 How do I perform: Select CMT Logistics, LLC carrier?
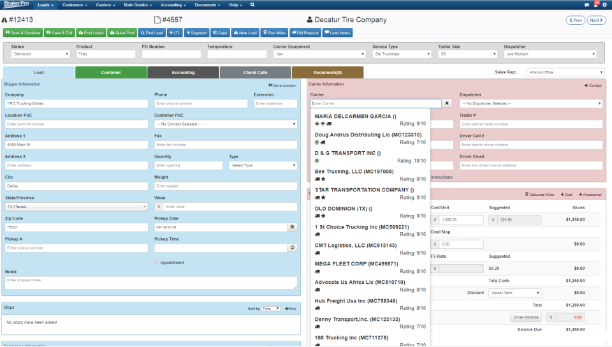[x=370, y=249]
